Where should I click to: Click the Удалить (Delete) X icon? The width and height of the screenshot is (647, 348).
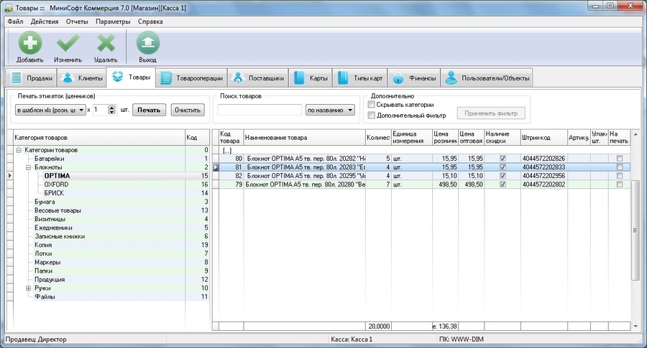(106, 44)
